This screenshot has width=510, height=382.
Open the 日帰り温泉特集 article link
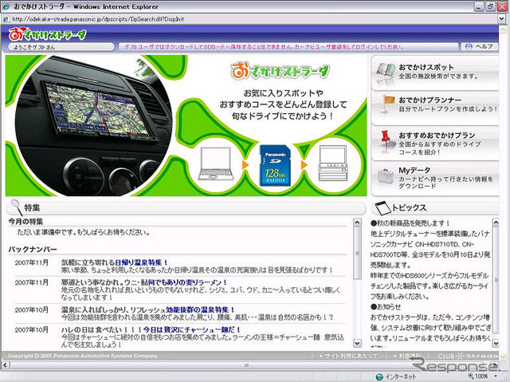[142, 262]
